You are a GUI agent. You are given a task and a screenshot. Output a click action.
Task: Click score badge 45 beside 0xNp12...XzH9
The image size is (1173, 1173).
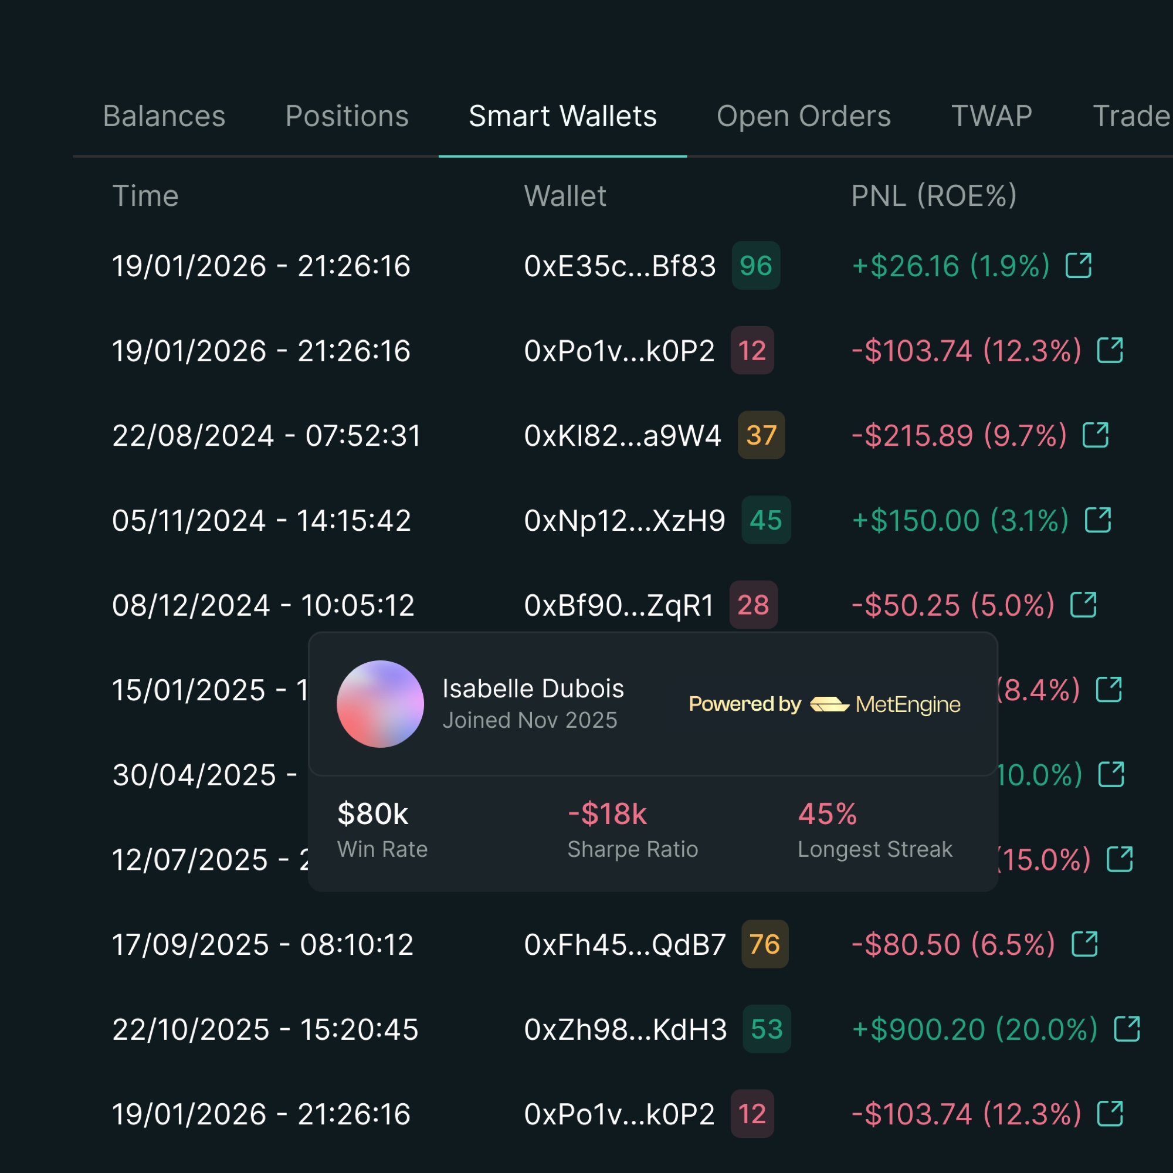pos(766,520)
